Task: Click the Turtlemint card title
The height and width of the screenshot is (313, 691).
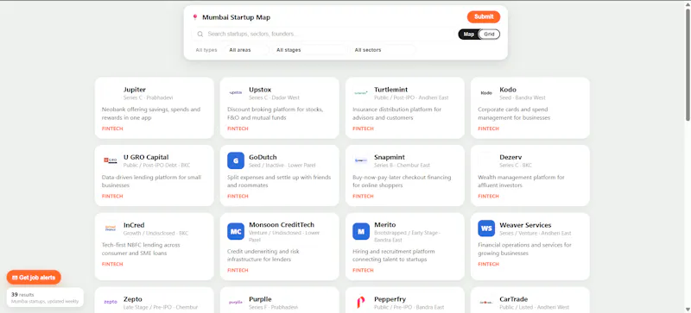Action: click(x=391, y=90)
